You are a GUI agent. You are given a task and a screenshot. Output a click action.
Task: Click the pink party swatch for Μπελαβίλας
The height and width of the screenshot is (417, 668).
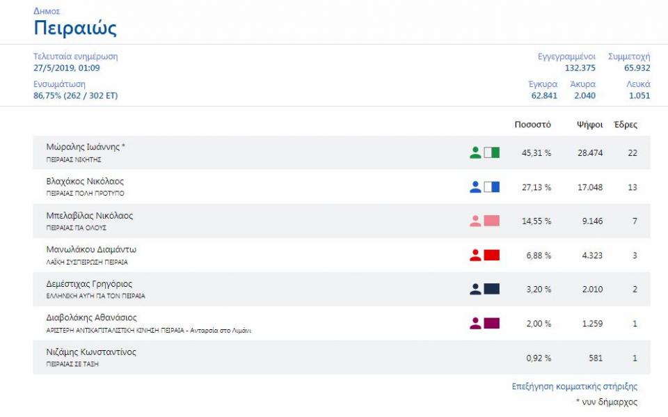pyautogui.click(x=491, y=221)
